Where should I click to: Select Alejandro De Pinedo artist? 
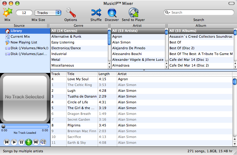tap(138, 48)
